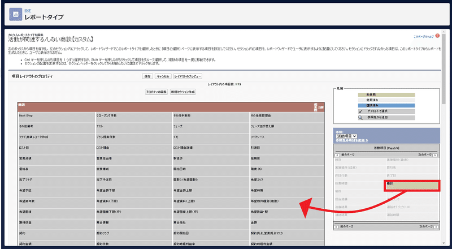452x249 pixels.
Task: Open the 設定 breadcrumb link
Action: [28, 11]
